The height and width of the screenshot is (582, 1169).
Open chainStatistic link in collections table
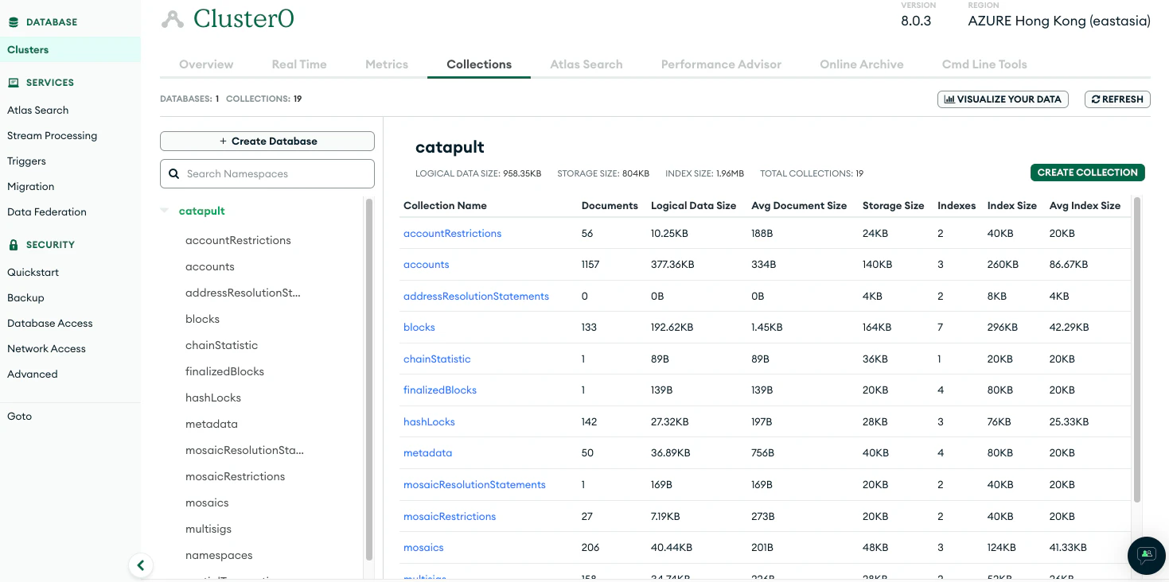pos(437,359)
